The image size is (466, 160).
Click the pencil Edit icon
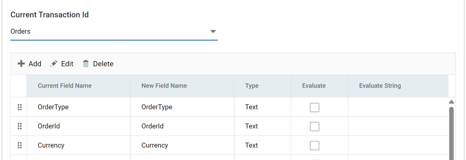tap(54, 63)
